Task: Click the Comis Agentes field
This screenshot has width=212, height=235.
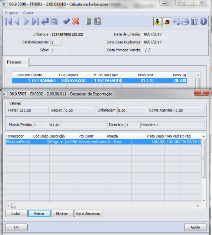Action: [x=189, y=111]
